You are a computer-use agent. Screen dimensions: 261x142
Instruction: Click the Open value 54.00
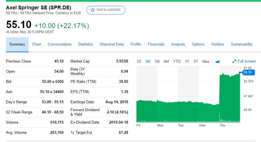(x=59, y=72)
